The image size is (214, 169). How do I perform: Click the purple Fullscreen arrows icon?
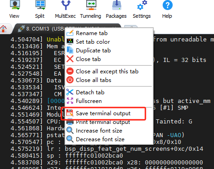[70, 101]
